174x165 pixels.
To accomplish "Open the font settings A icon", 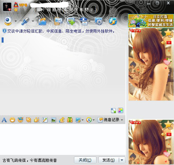I will point(4,120).
